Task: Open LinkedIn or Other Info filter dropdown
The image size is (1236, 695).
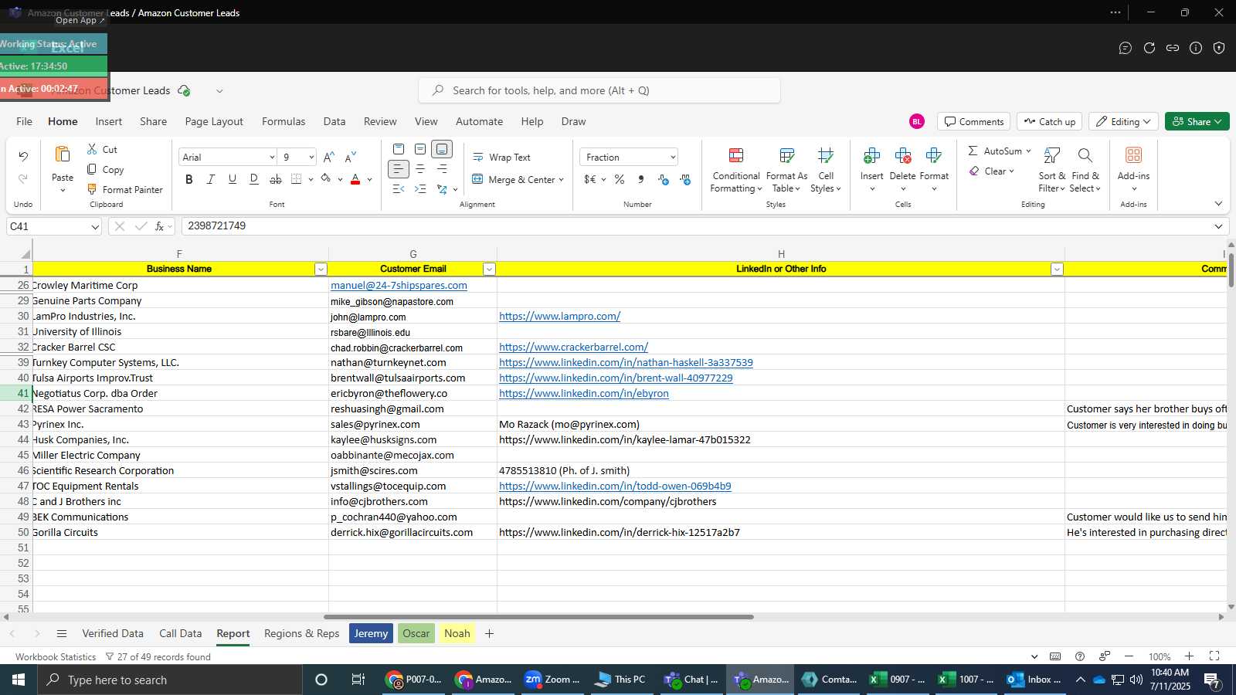Action: click(1057, 269)
